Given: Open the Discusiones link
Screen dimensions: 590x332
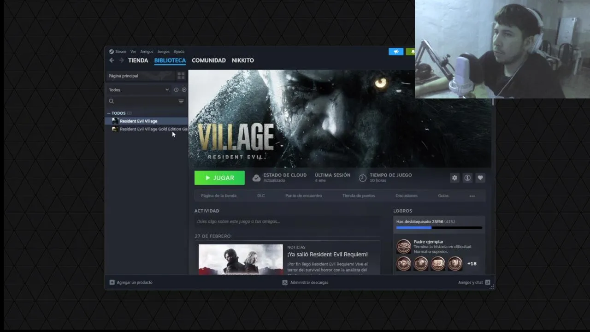Looking at the screenshot, I should click(x=407, y=196).
